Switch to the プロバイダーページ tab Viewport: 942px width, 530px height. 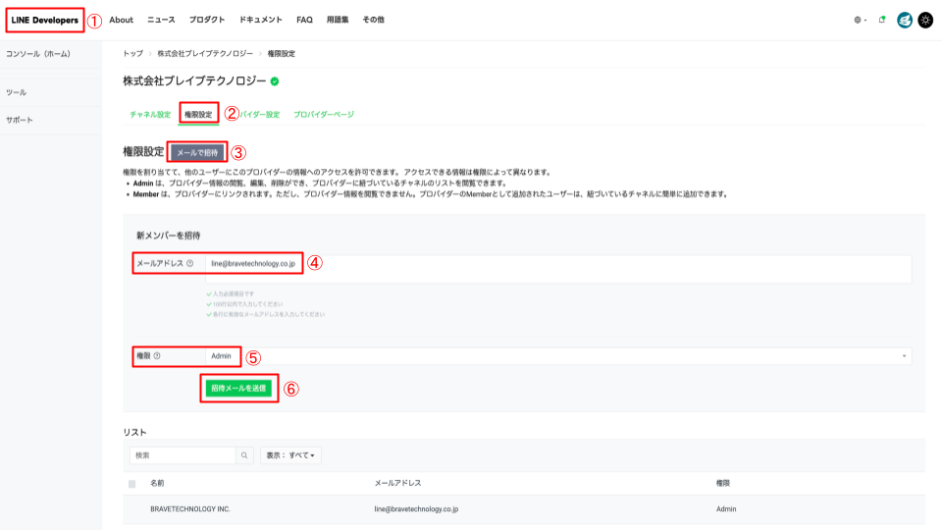(x=323, y=114)
